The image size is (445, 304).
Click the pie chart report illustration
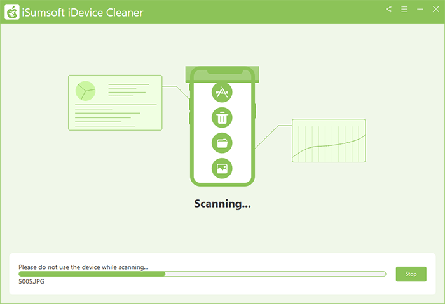tap(115, 103)
